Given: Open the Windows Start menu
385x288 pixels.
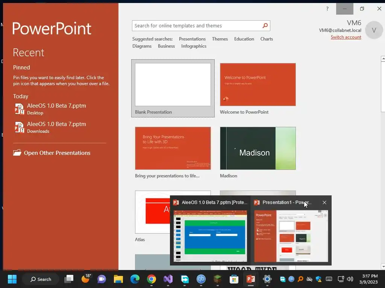Looking at the screenshot, I should point(12,279).
